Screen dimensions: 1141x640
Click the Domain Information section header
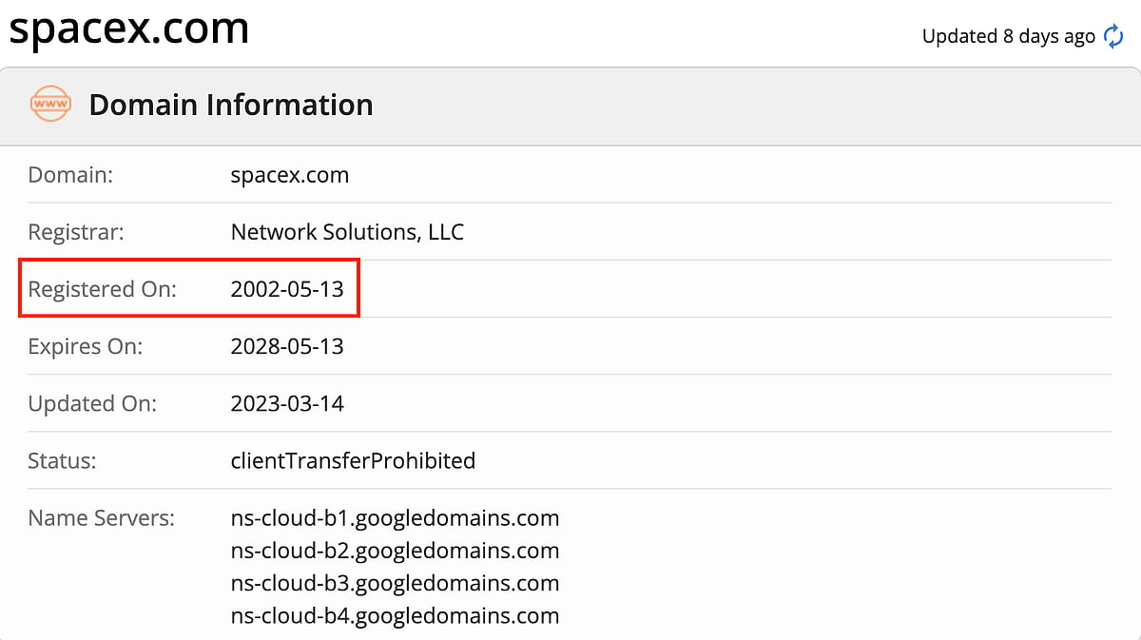pos(230,105)
